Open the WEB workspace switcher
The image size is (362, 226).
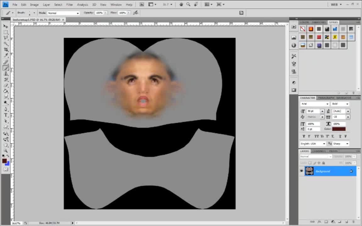point(336,4)
